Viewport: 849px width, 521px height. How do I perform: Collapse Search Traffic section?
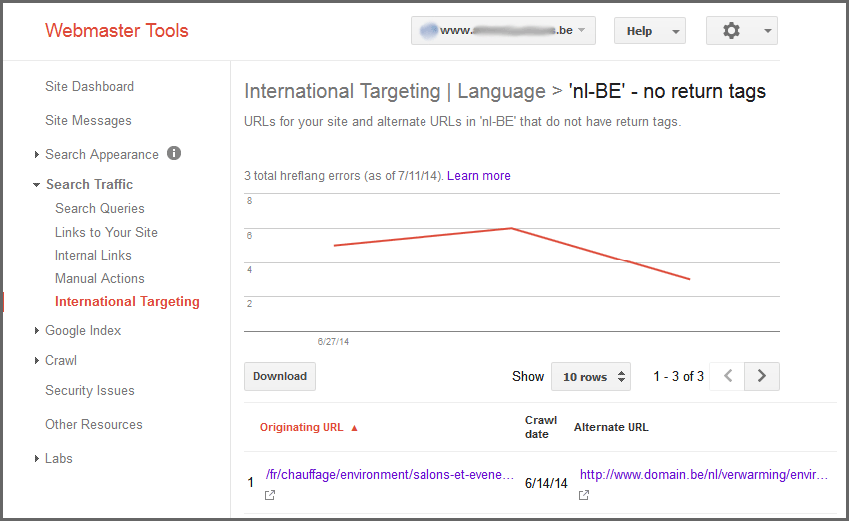tap(36, 185)
